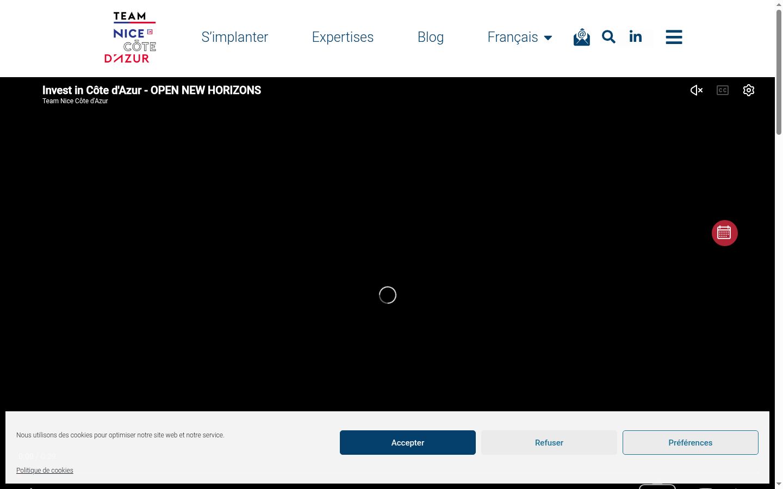
Task: Click the page vertical scrollbar thumb
Action: click(779, 72)
